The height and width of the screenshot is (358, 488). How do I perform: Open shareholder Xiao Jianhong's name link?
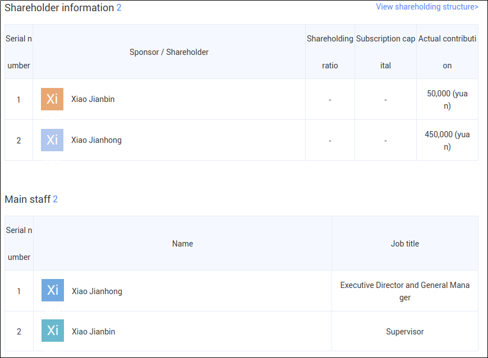click(96, 140)
